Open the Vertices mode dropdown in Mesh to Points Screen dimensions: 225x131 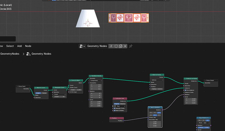[157, 80]
